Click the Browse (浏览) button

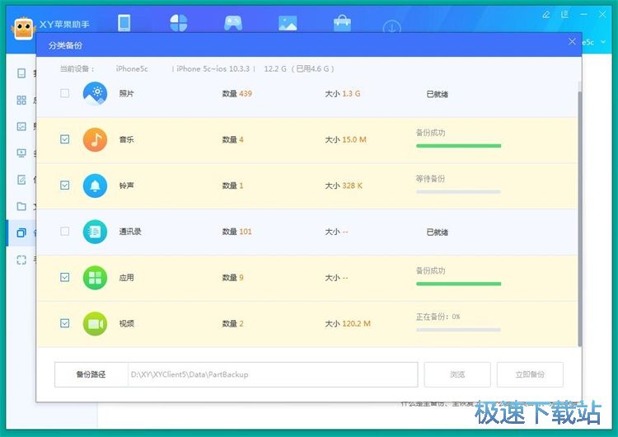(x=457, y=374)
